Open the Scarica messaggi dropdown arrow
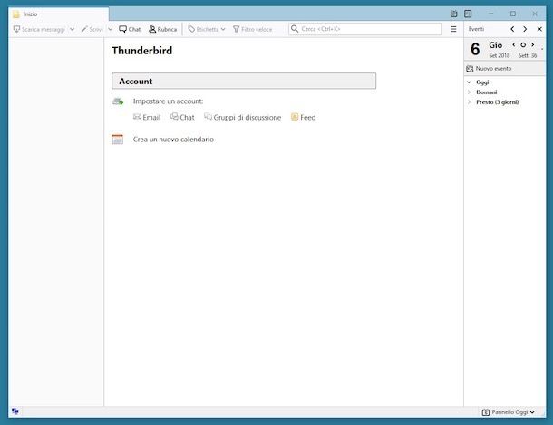This screenshot has height=425, width=553. coord(72,29)
